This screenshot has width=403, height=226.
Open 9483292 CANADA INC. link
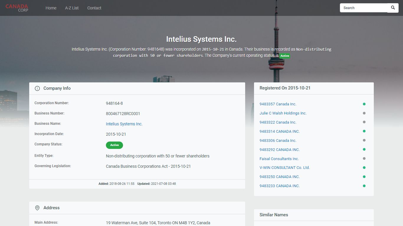click(280, 149)
